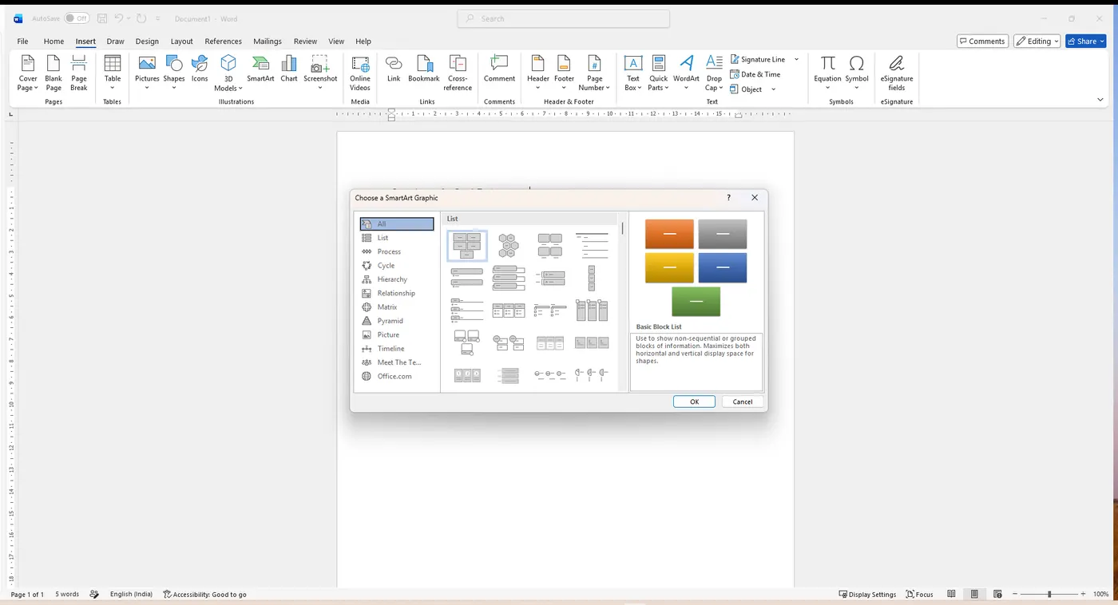Open the Signature Line dropdown arrow
Viewport: 1118px width, 605px height.
(x=796, y=59)
